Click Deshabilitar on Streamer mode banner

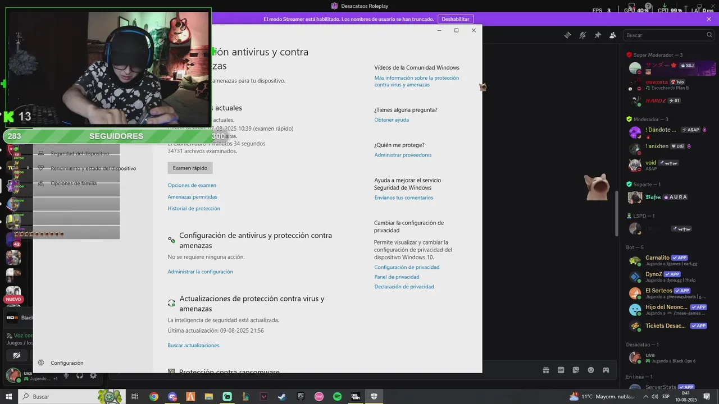click(456, 19)
